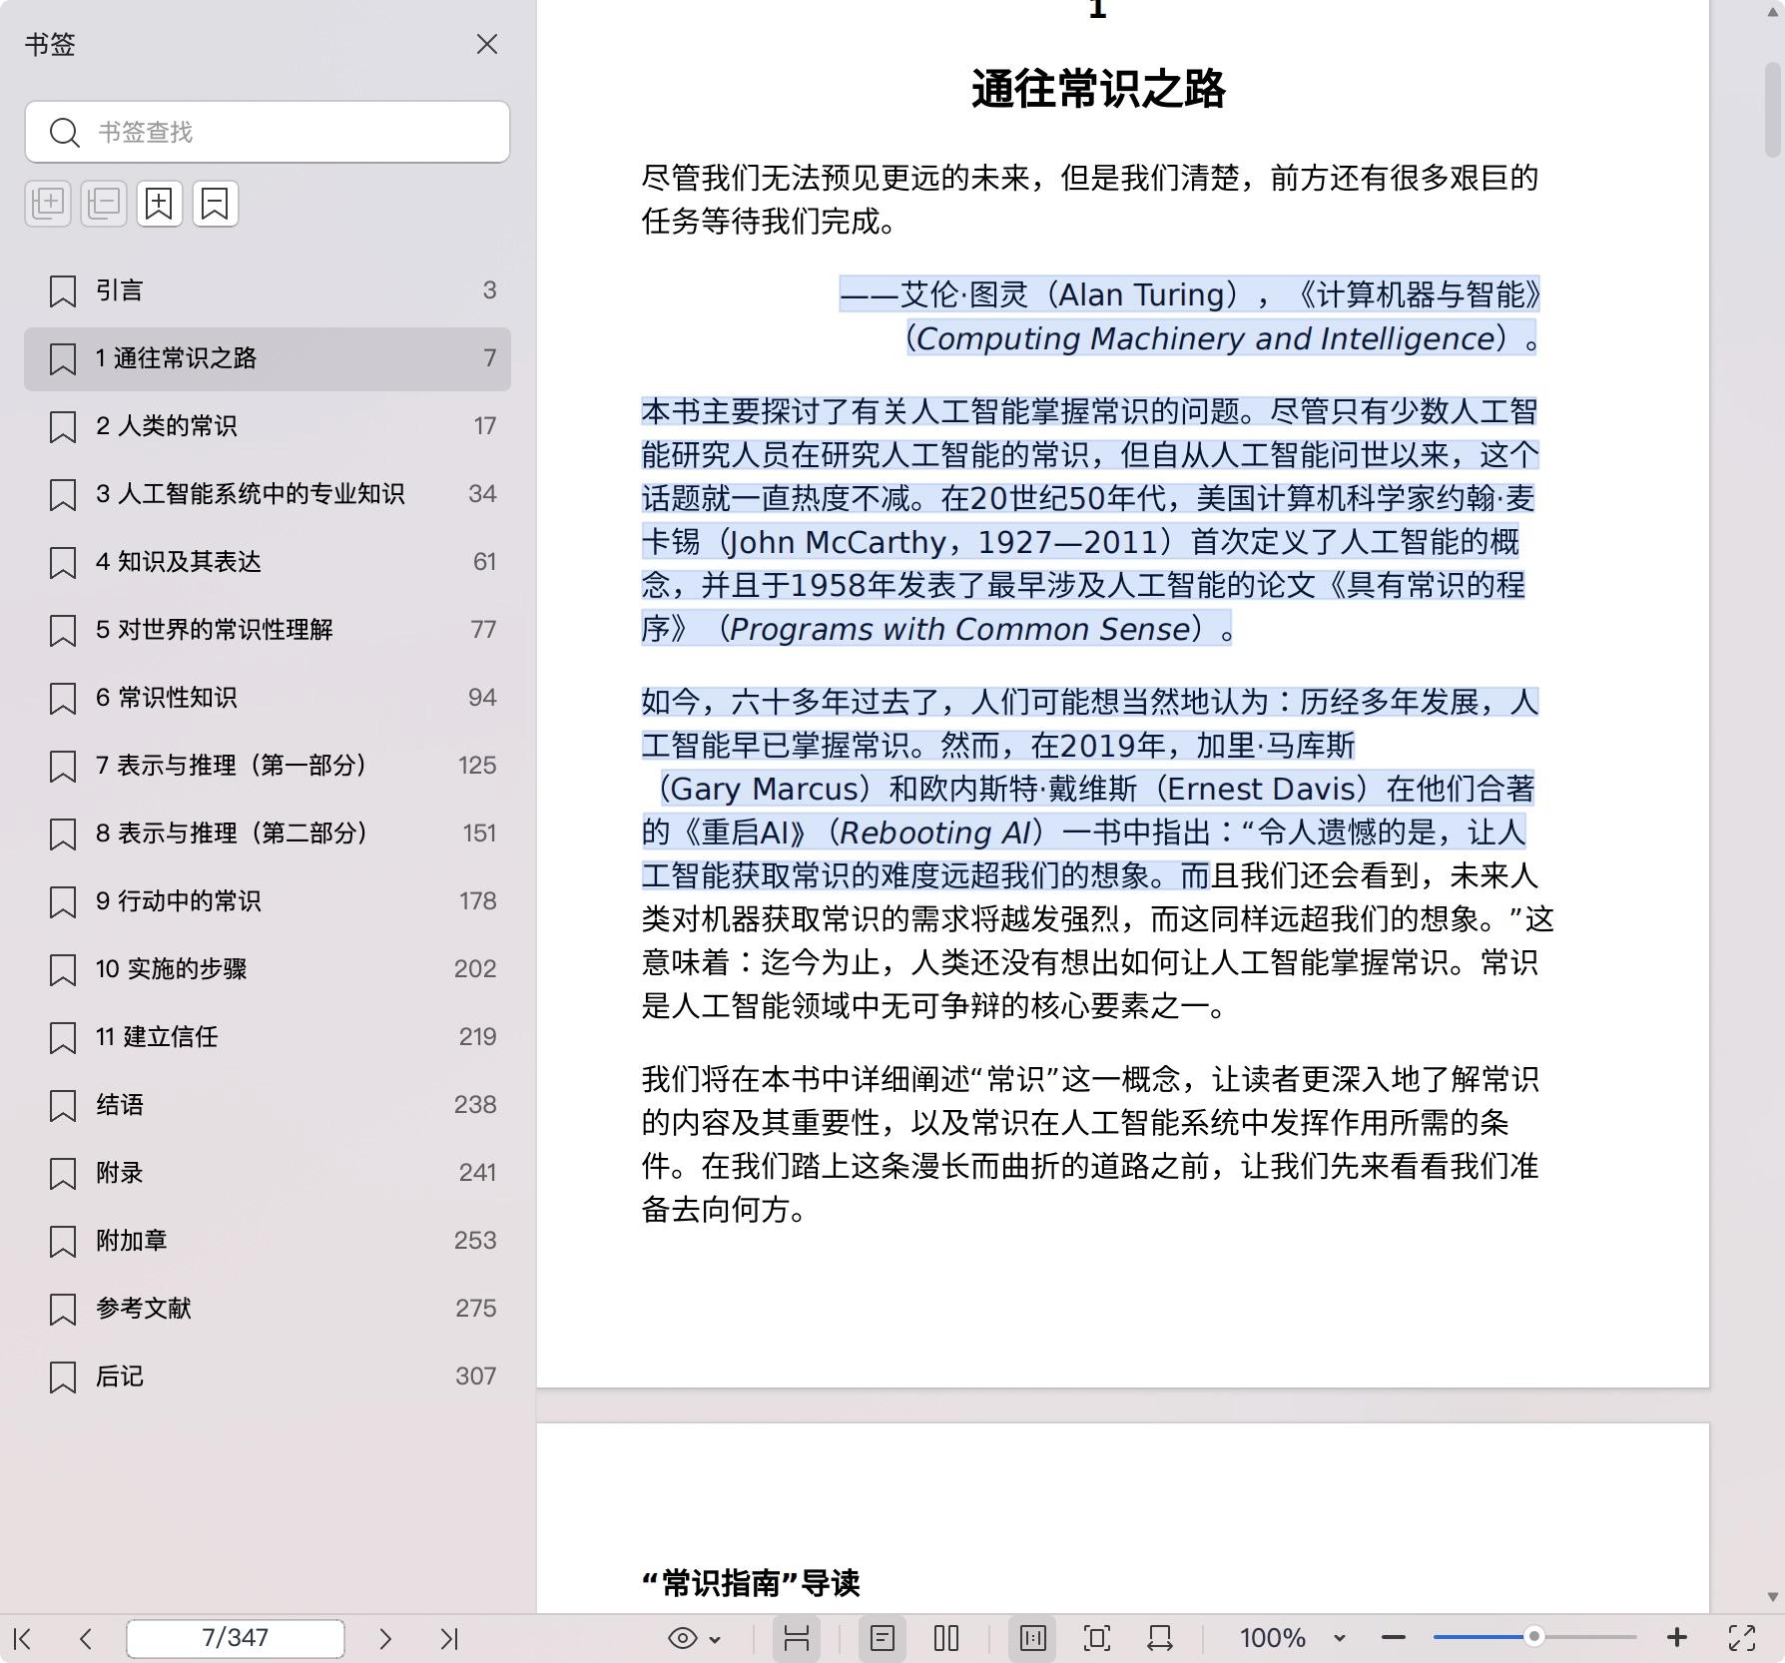Toggle continuous scrolling mode icon
Viewport: 1785px width, 1663px height.
tap(797, 1638)
